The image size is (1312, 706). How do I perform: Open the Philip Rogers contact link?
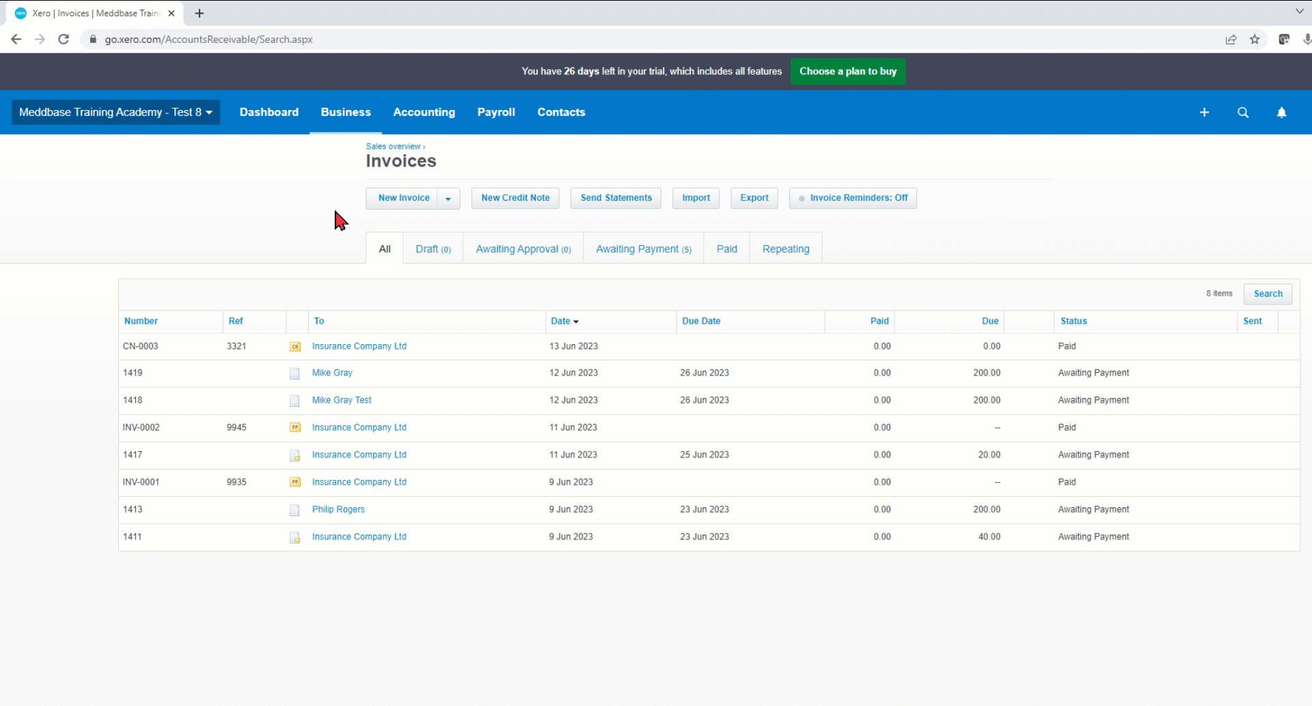338,509
